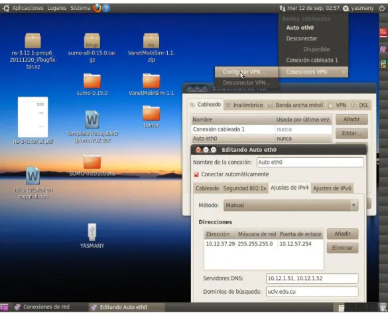Open the YASMANY USB drive icon

coord(92,232)
